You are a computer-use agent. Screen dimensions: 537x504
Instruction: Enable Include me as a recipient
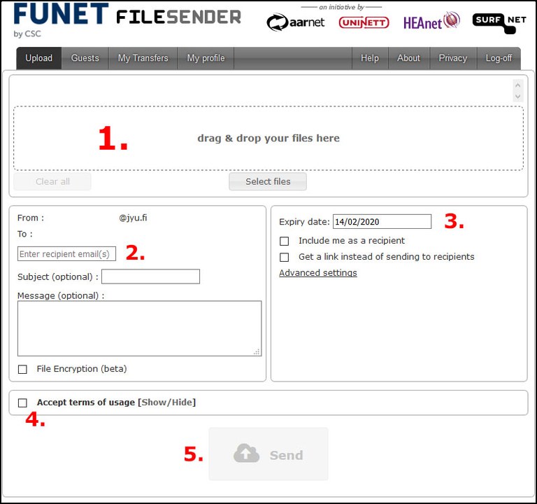pyautogui.click(x=285, y=241)
